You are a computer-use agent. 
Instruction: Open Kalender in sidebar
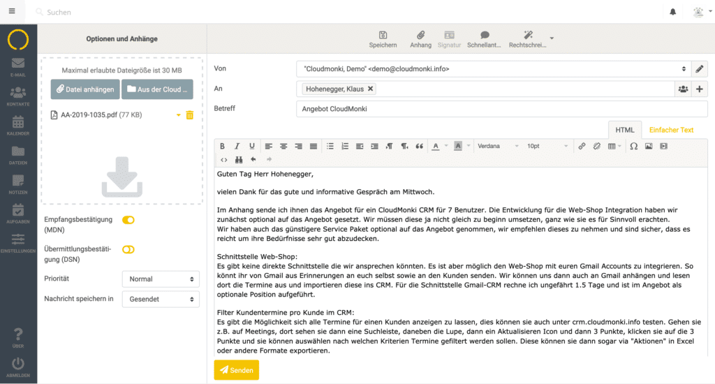pyautogui.click(x=18, y=126)
